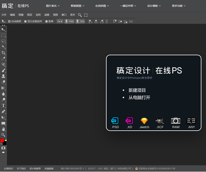Click the SVG export button
206x172 pixels.
pos(80,21)
